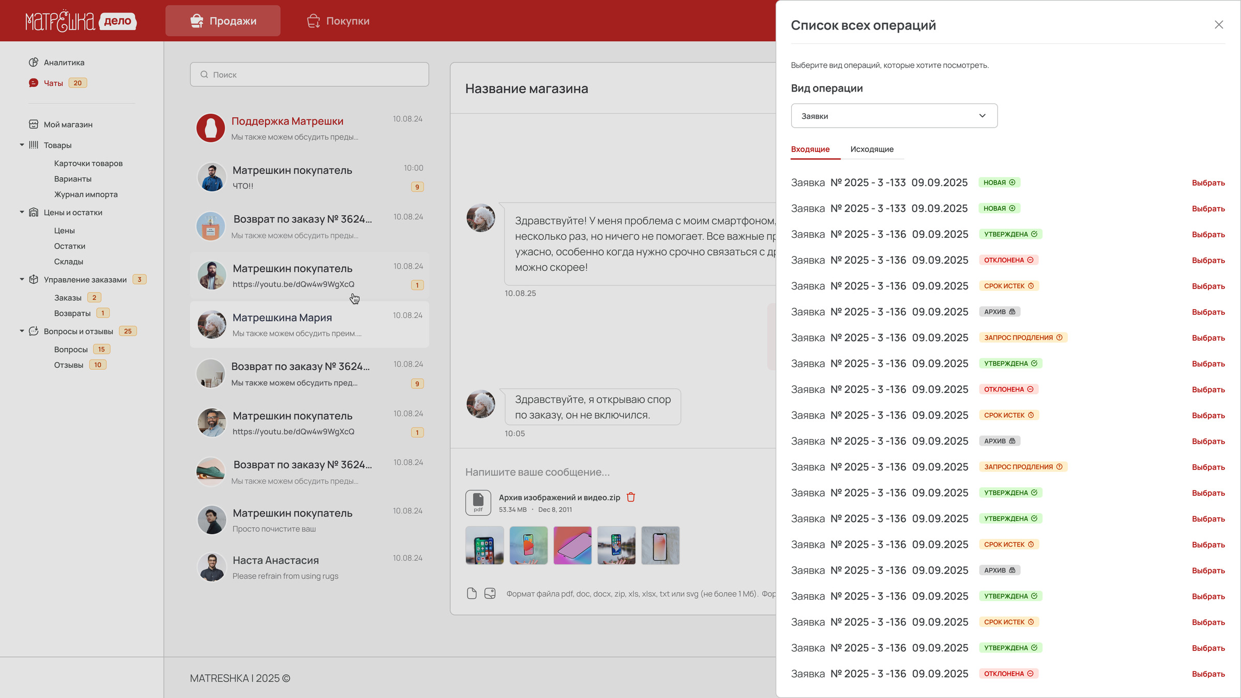Collapse the Вопросы и отзывы tree section
Screen dimensions: 1241x698
coord(22,331)
